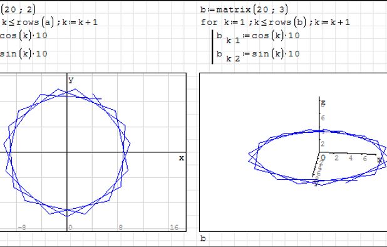Click the for loop header using rows(b)
Image resolution: width=387 pixels, height=247 pixels.
pyautogui.click(x=275, y=22)
